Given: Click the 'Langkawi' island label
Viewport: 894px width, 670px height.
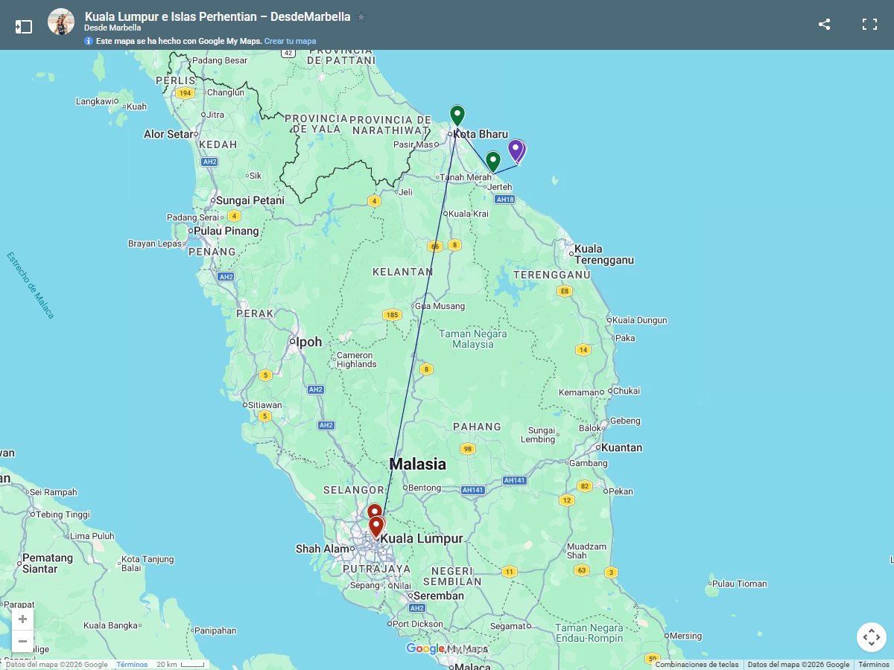Looking at the screenshot, I should pyautogui.click(x=96, y=101).
